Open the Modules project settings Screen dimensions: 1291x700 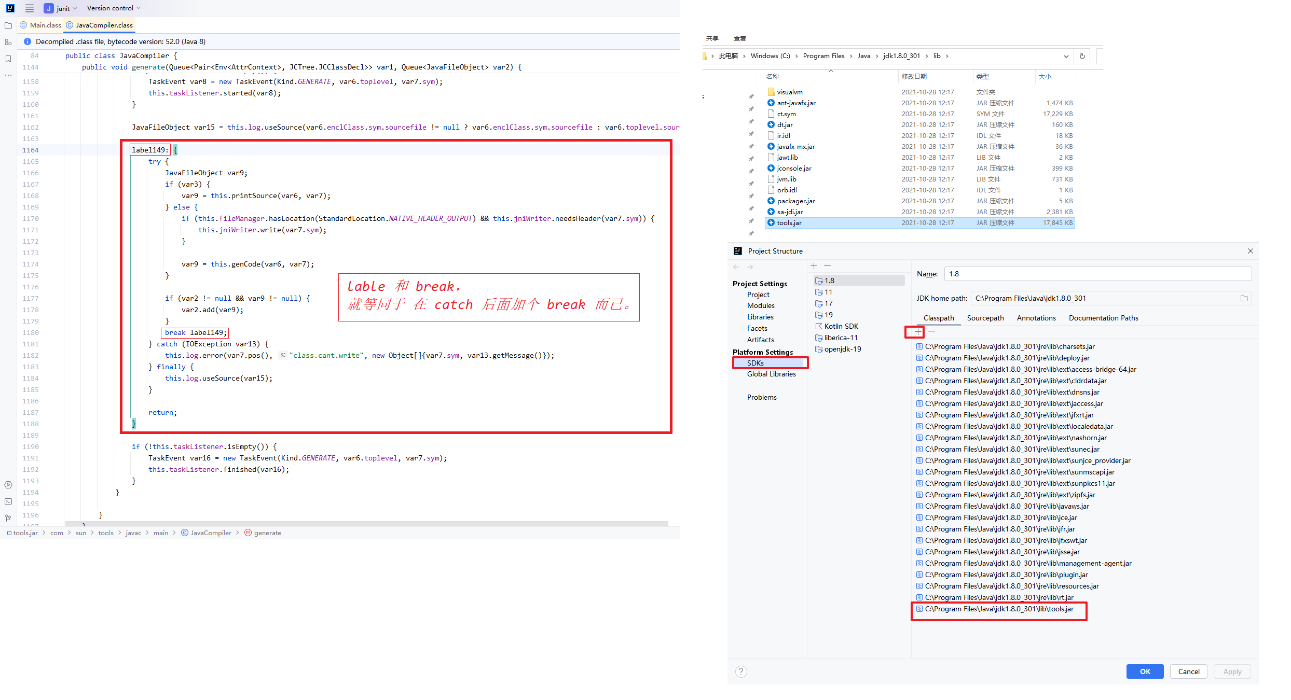(x=760, y=305)
